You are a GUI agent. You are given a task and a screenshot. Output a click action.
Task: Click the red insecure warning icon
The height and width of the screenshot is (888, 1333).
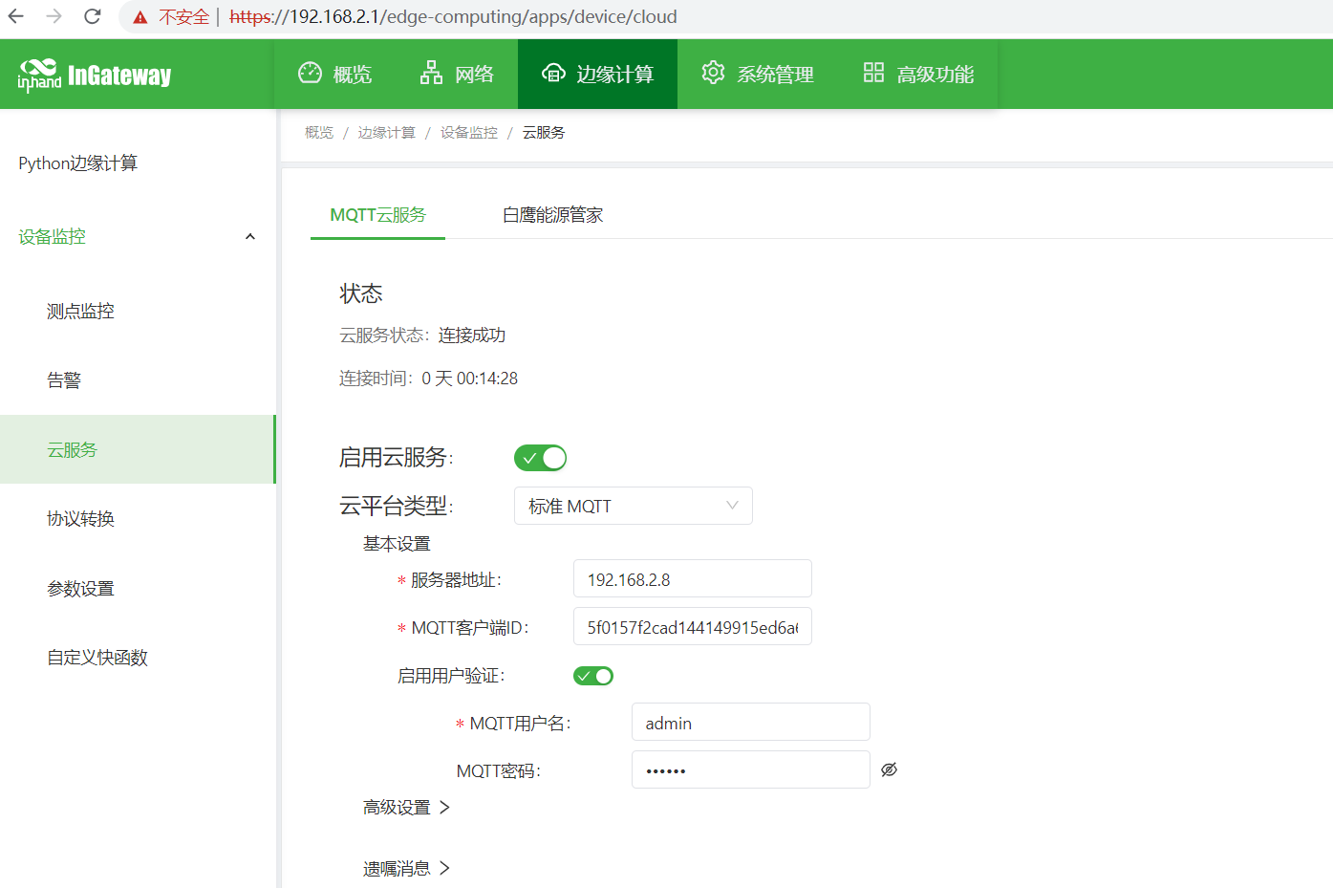[x=140, y=17]
